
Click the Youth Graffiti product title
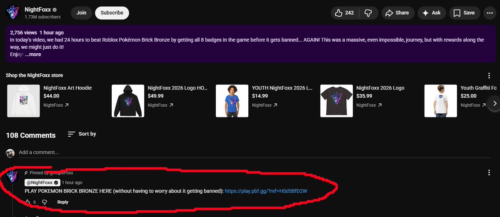(478, 88)
